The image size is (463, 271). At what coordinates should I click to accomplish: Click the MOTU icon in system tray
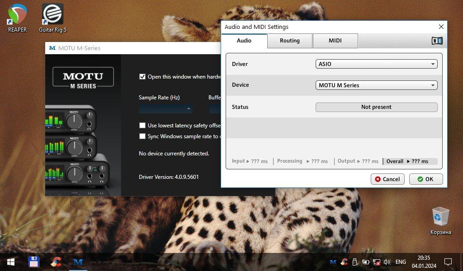coord(333,262)
